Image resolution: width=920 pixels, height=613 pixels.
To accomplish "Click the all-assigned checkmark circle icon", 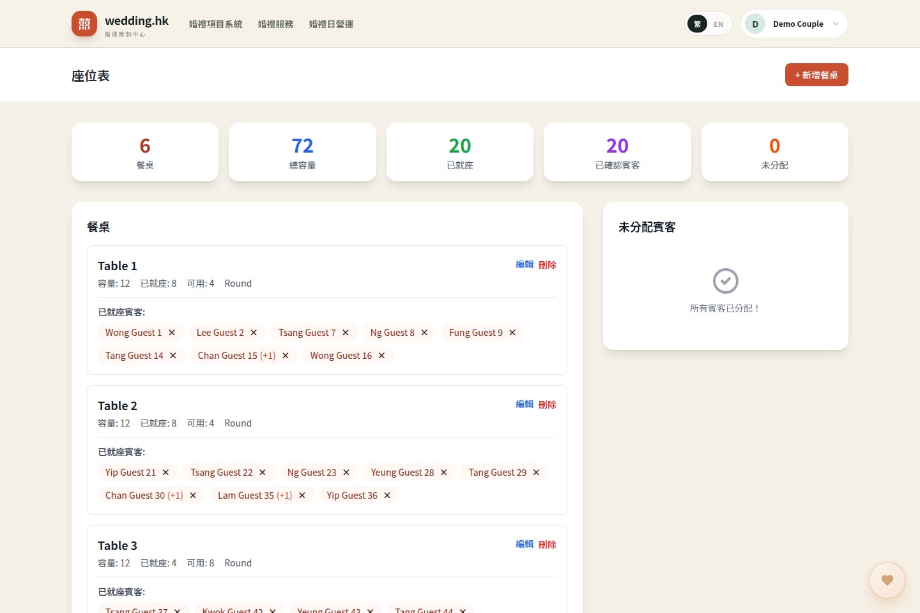I will pyautogui.click(x=726, y=281).
